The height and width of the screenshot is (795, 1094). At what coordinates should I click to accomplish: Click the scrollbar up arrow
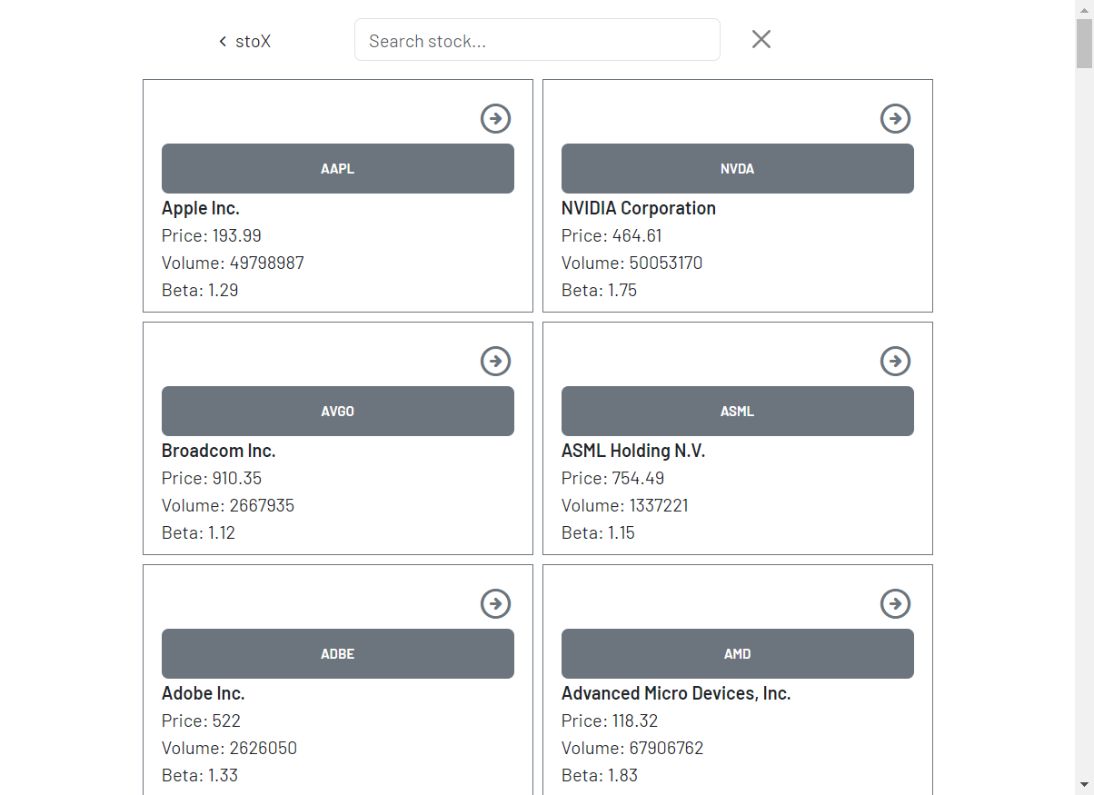pos(1084,8)
